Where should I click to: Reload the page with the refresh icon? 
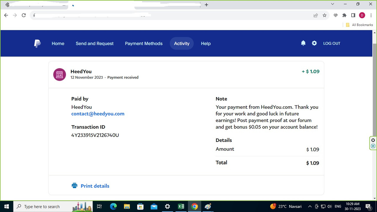pyautogui.click(x=24, y=15)
